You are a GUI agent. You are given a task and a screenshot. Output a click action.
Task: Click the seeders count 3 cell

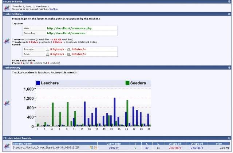tap(135, 148)
